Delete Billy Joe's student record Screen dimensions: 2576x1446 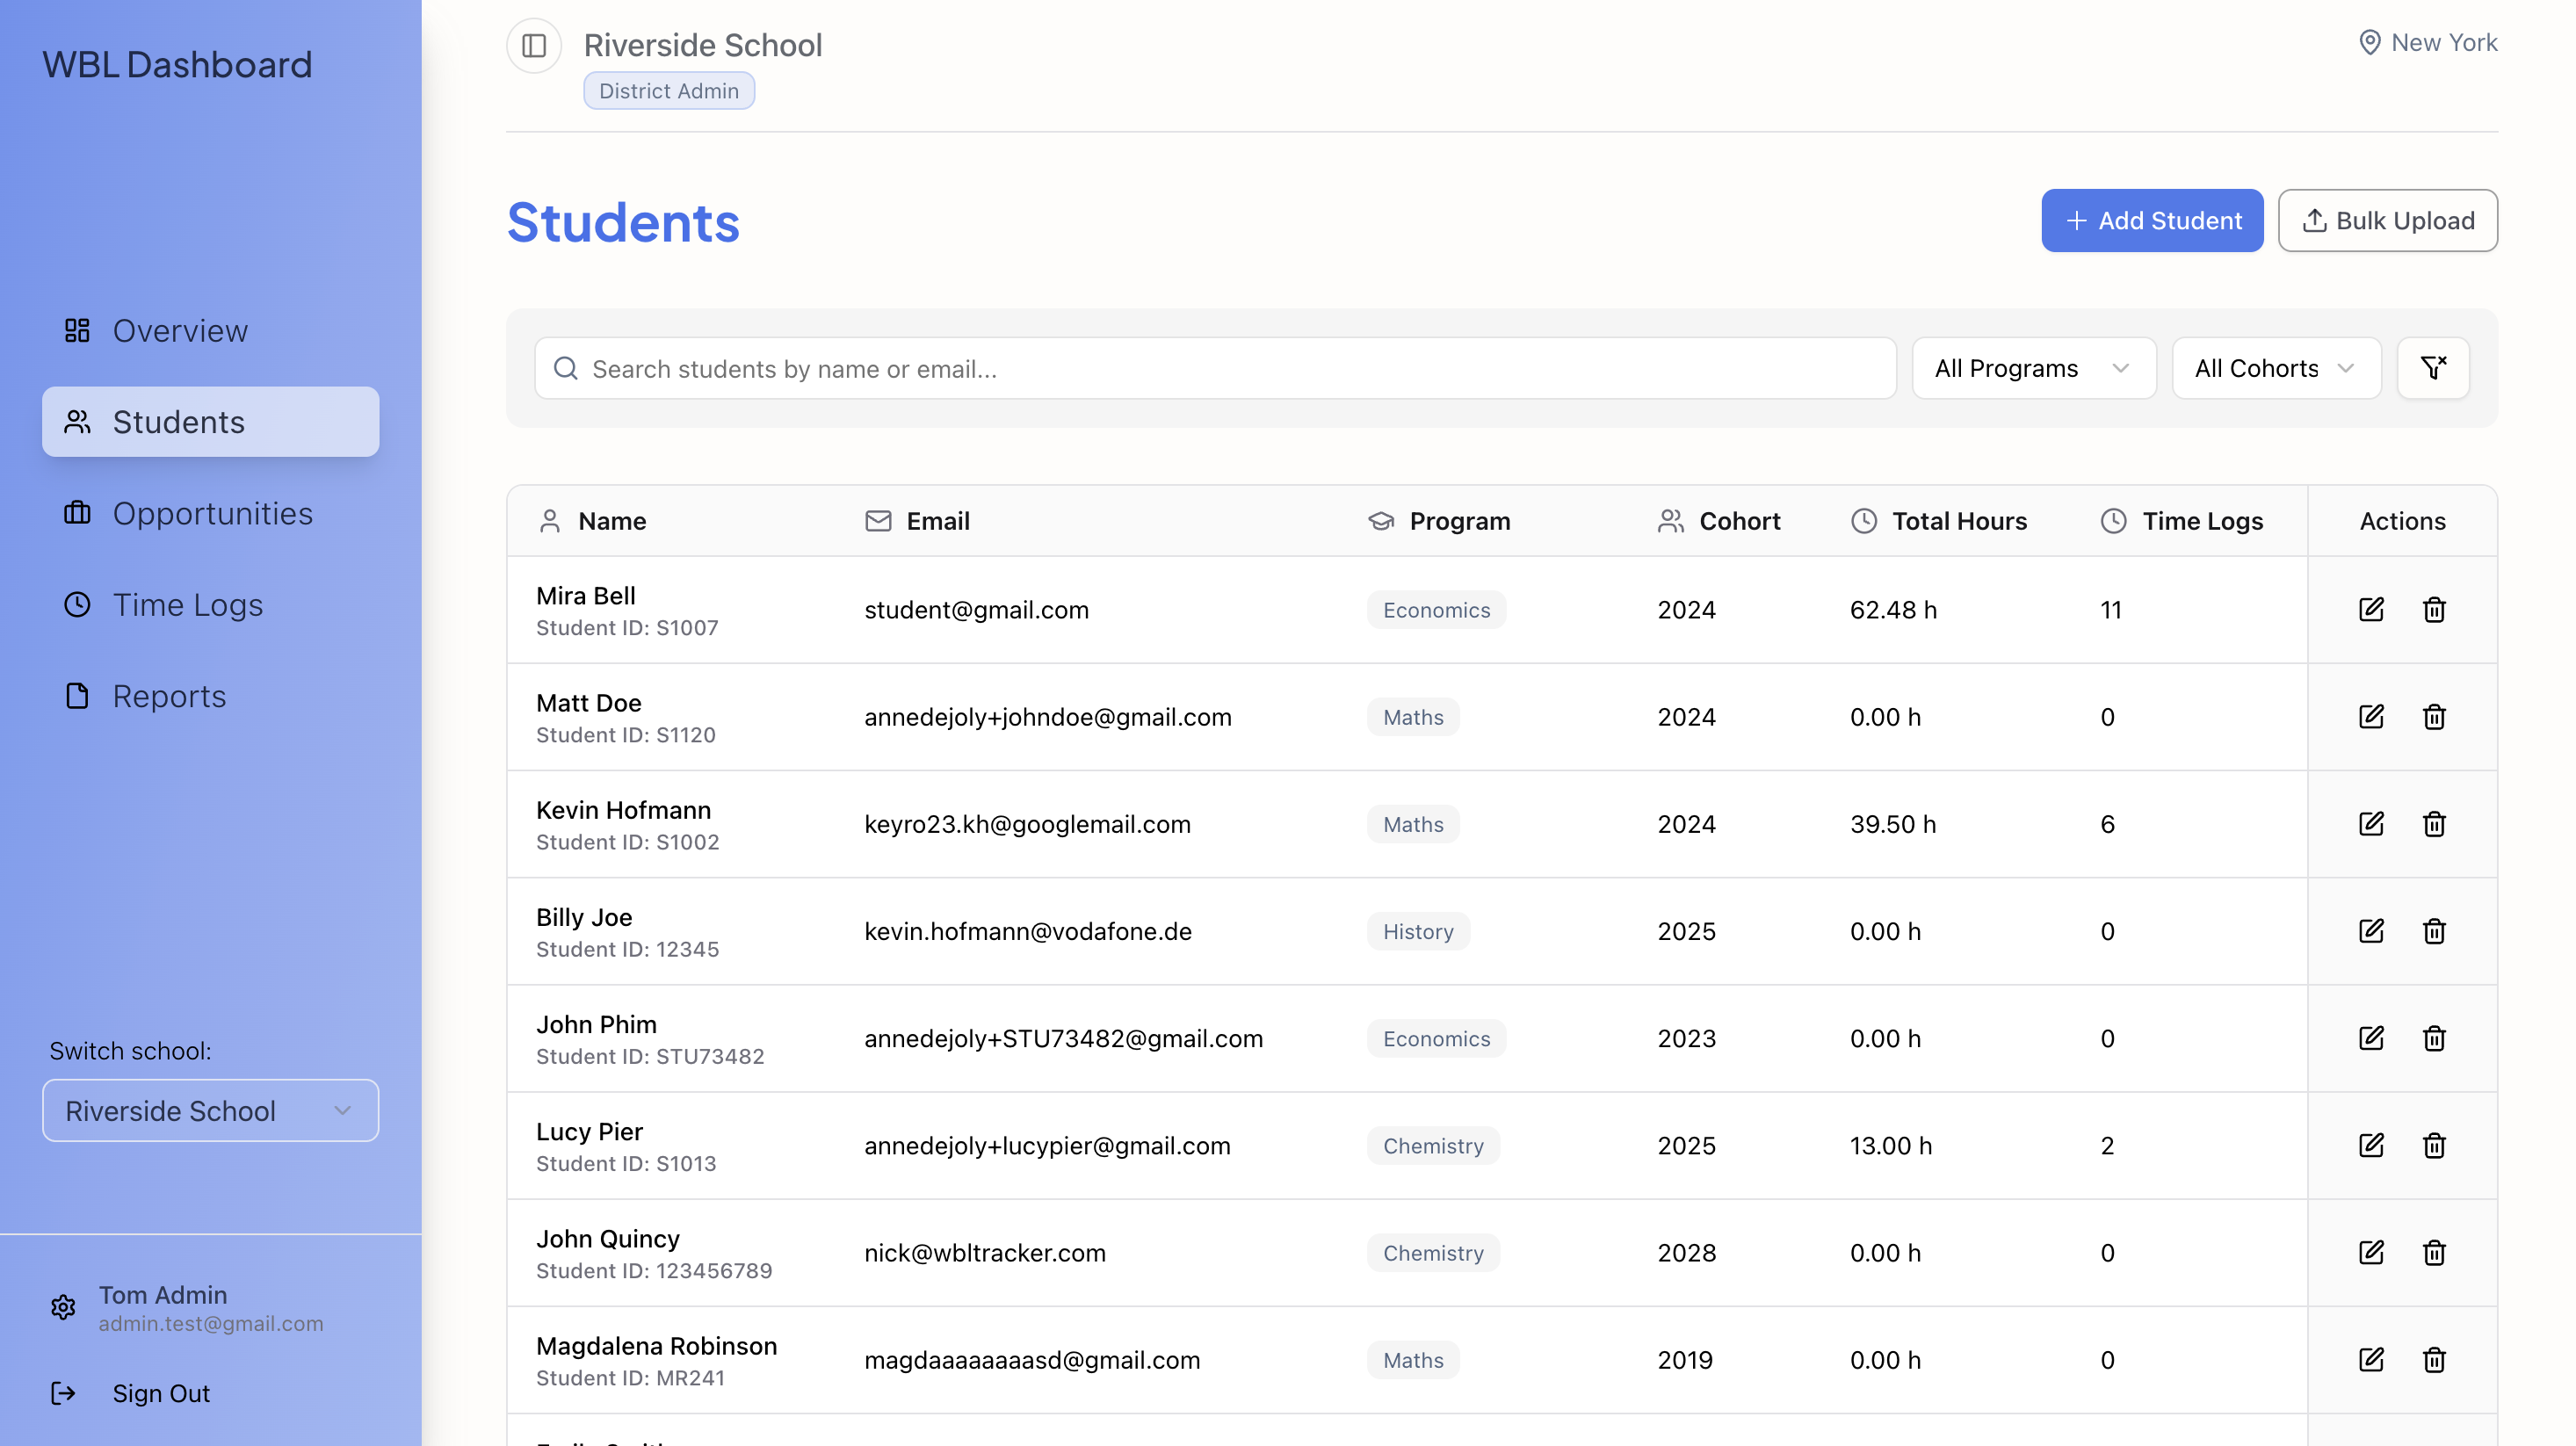click(2435, 931)
